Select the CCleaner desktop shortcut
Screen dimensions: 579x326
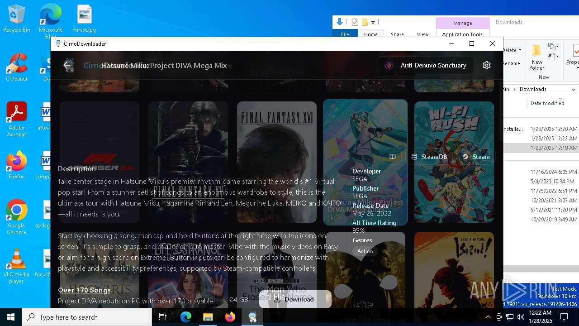click(x=17, y=68)
